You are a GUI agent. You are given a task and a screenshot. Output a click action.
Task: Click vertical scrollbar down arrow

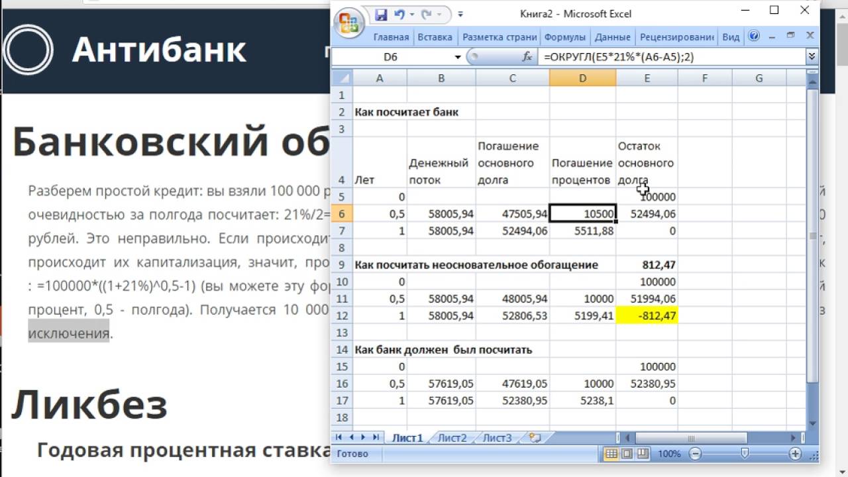[813, 424]
